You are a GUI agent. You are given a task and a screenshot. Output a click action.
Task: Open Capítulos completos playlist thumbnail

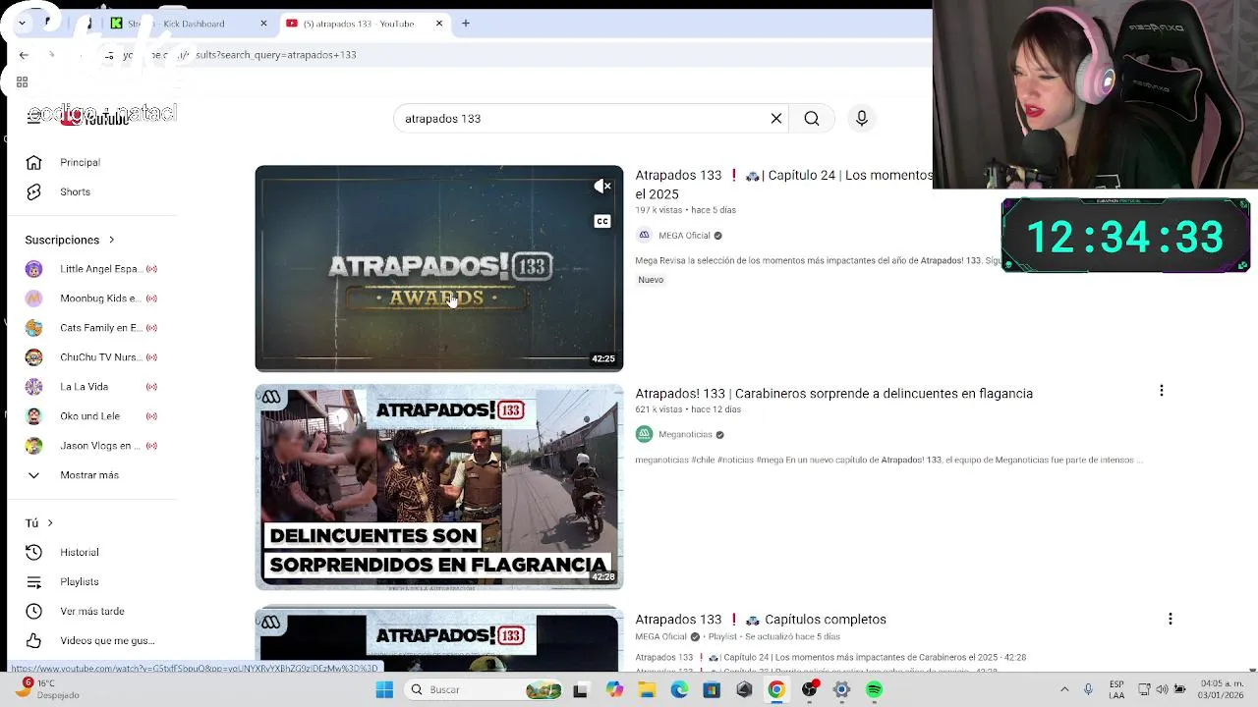click(438, 639)
